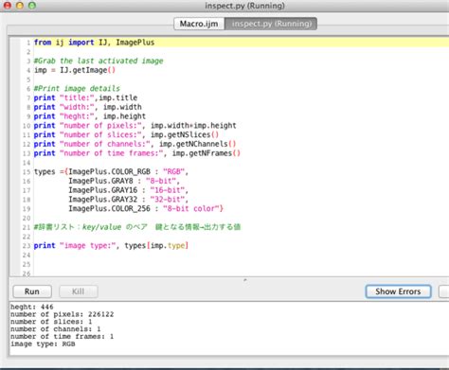Click the Show Errors button
Screen dimensions: 449x370
pos(398,291)
